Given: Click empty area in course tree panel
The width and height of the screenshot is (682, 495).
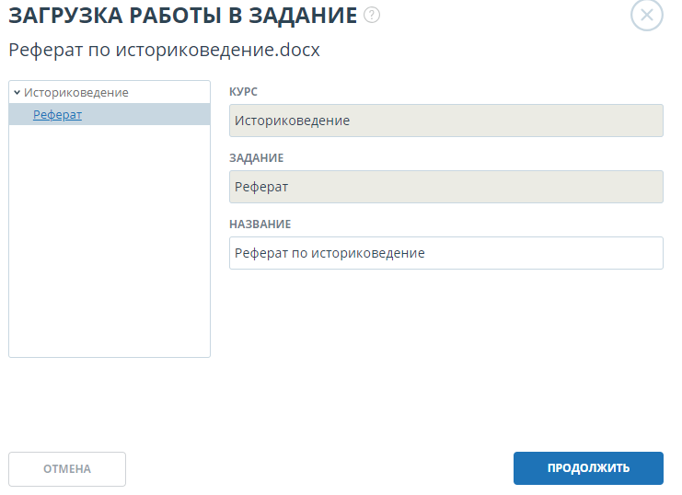Looking at the screenshot, I should [109, 239].
